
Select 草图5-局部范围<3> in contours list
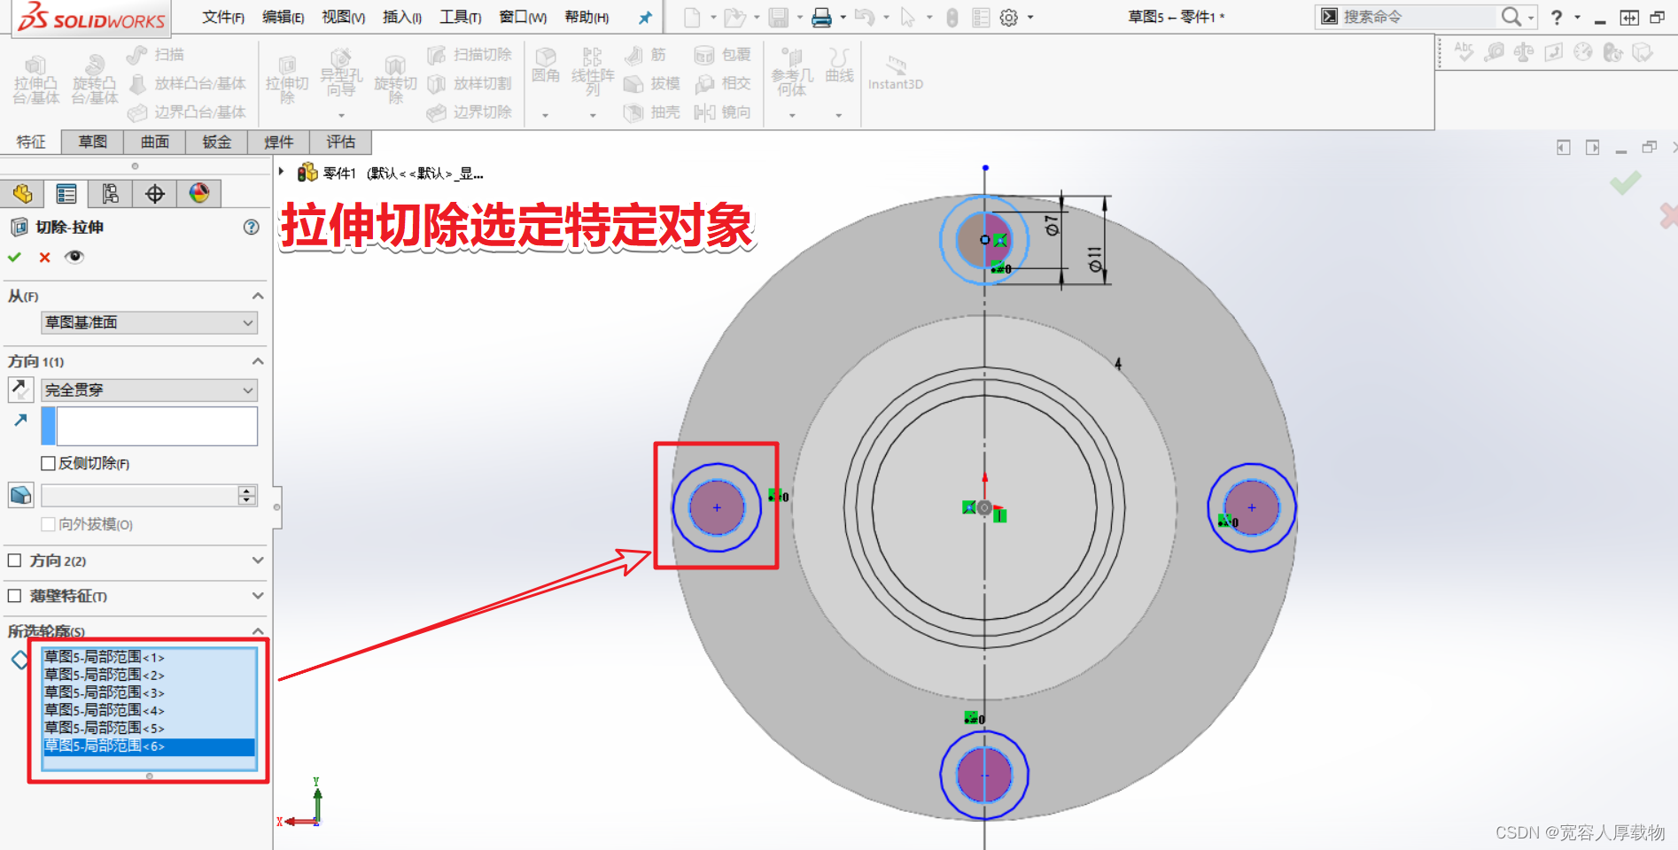(x=149, y=692)
